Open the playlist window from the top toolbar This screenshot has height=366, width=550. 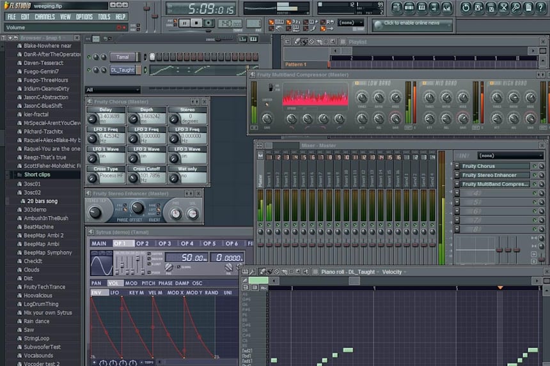[397, 8]
